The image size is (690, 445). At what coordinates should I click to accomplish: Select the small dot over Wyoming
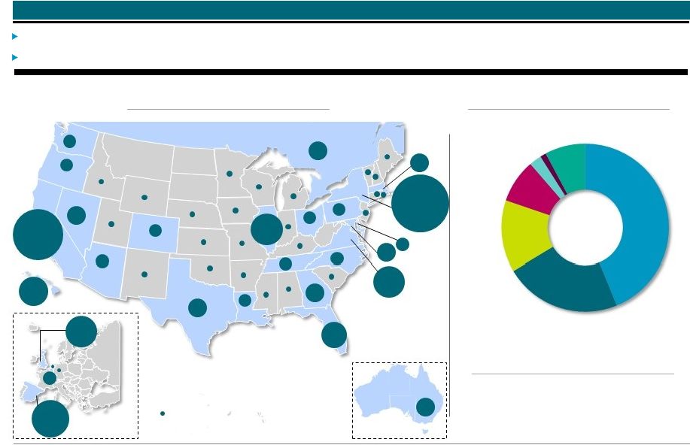pyautogui.click(x=144, y=198)
